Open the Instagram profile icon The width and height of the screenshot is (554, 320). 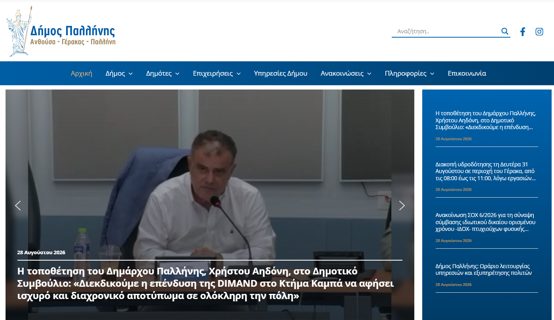tap(539, 32)
